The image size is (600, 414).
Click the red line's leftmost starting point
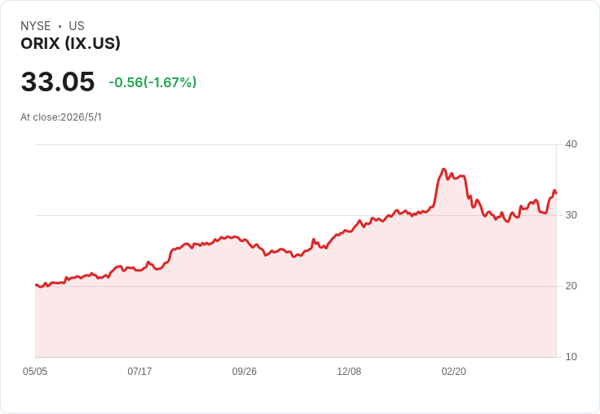coord(36,284)
